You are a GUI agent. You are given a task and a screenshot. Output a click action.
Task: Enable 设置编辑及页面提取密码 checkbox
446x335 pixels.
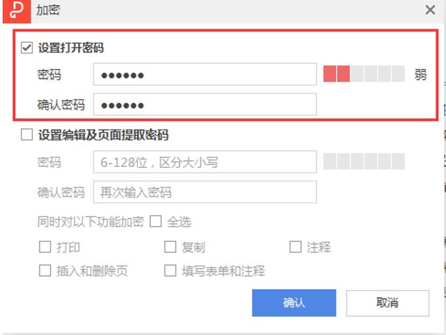[27, 135]
